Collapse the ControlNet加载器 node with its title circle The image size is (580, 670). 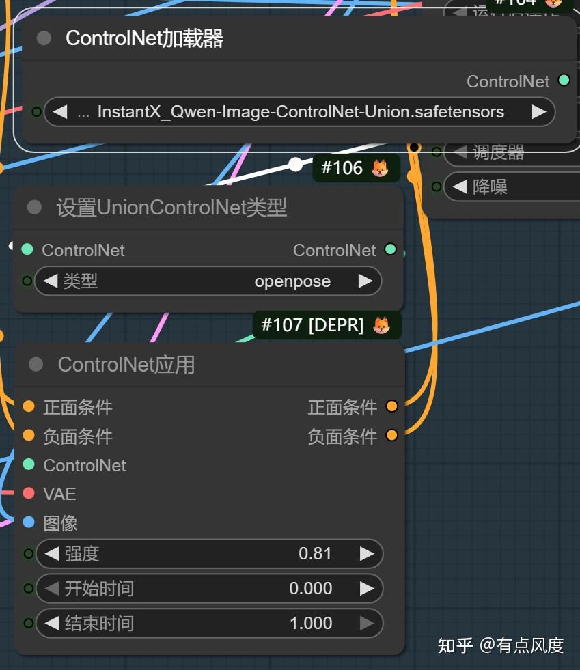pyautogui.click(x=44, y=38)
